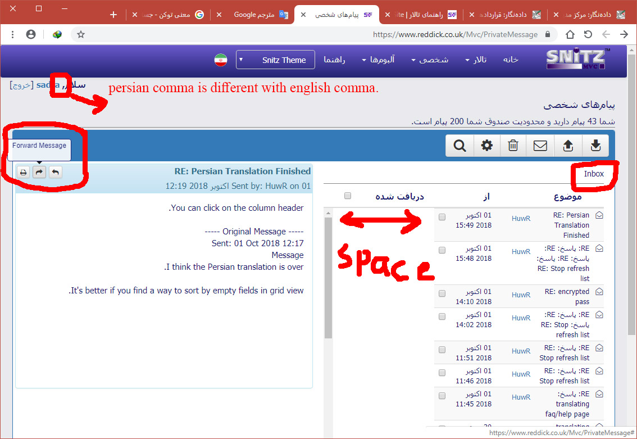Open the Snitz Theme dropdown

(x=275, y=60)
